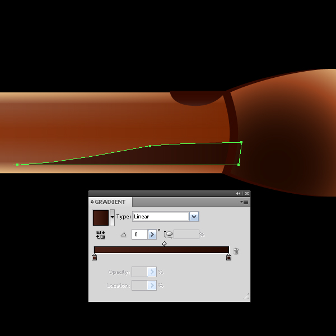Image resolution: width=336 pixels, height=336 pixels.
Task: Click the angle input field
Action: (139, 235)
